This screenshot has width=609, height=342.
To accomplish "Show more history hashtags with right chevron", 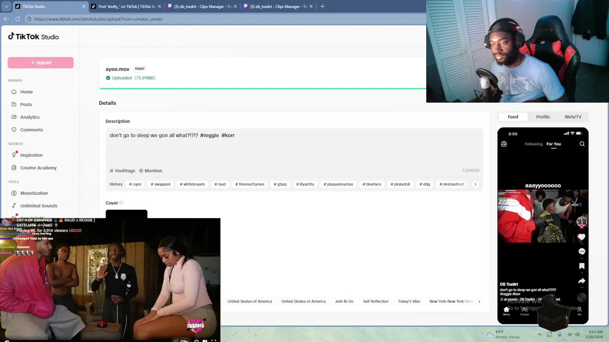I will pos(475,184).
